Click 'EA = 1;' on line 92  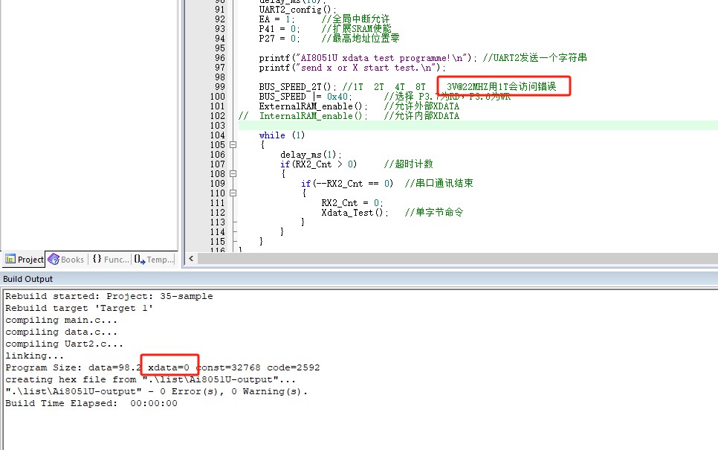pos(276,19)
